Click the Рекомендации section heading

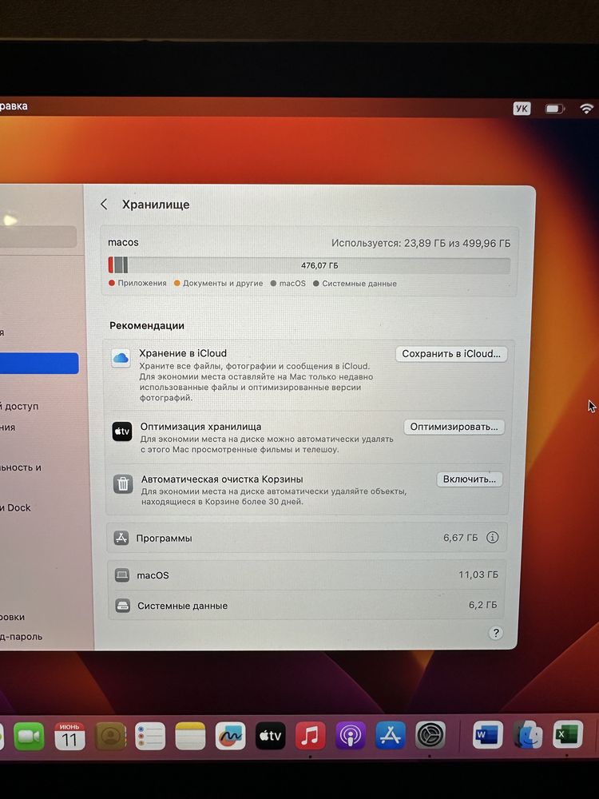point(147,325)
